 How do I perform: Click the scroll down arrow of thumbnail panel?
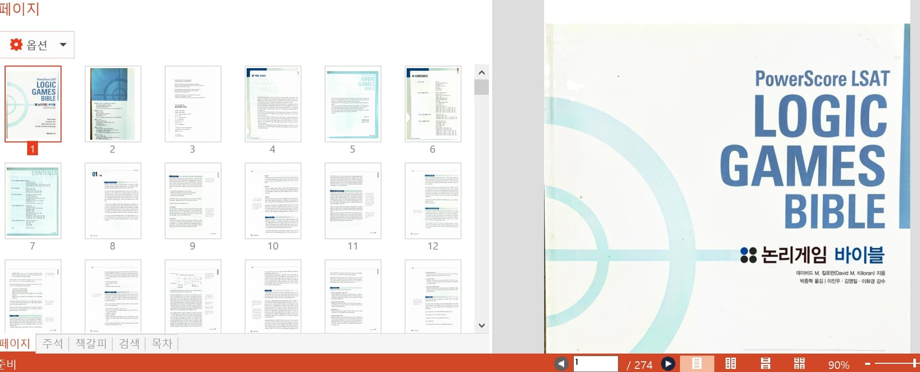(482, 325)
